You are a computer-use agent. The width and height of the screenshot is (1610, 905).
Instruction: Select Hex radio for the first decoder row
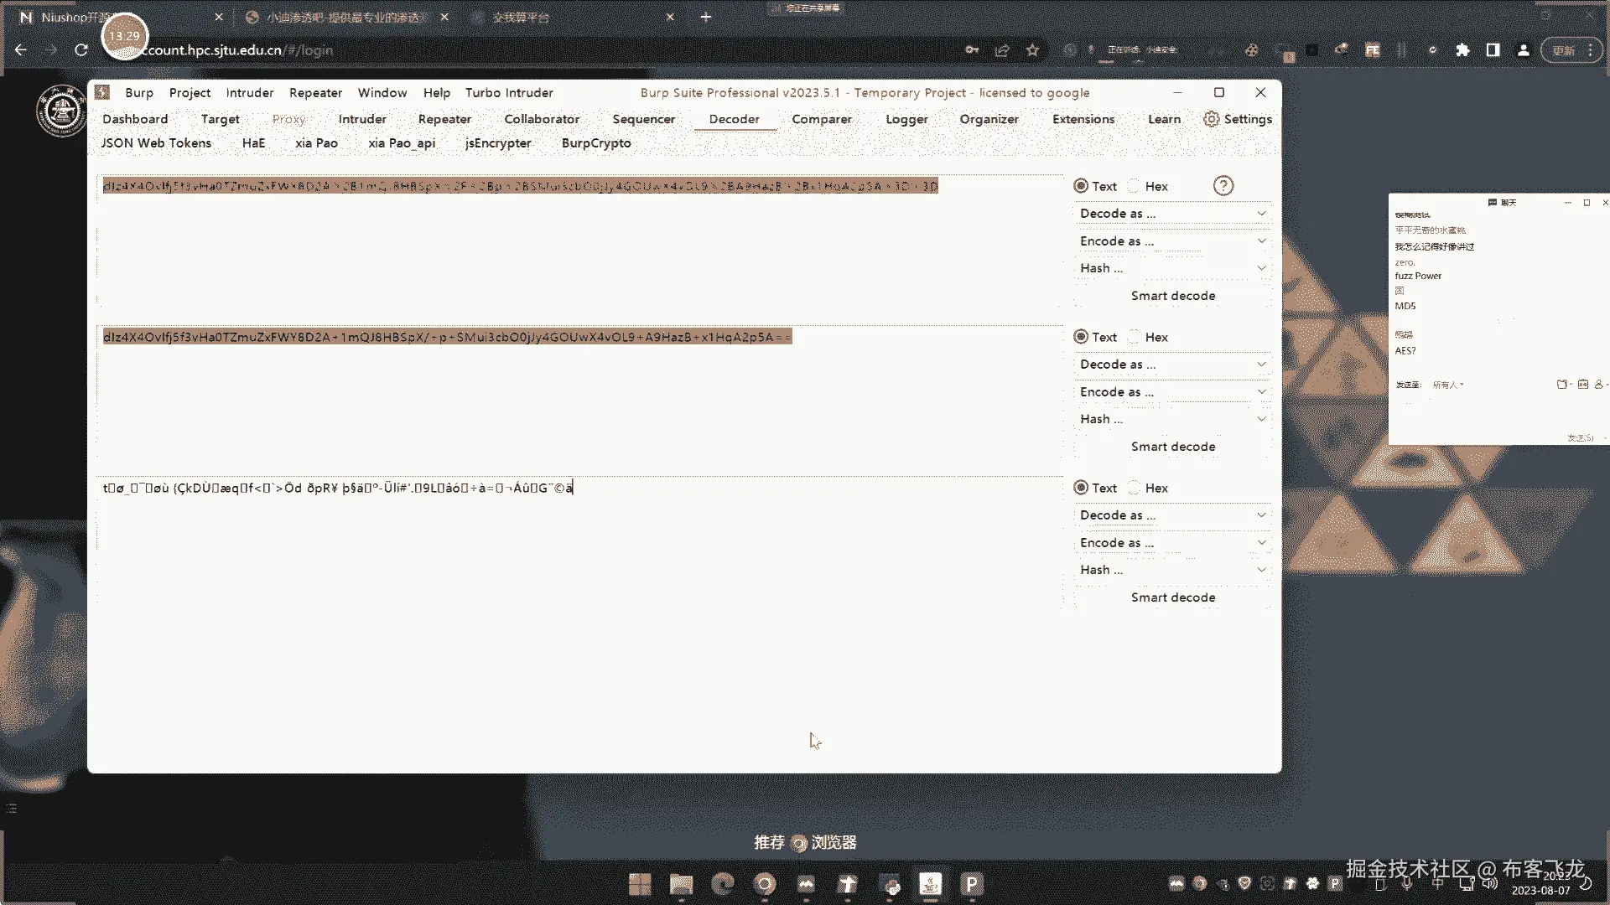click(1135, 186)
